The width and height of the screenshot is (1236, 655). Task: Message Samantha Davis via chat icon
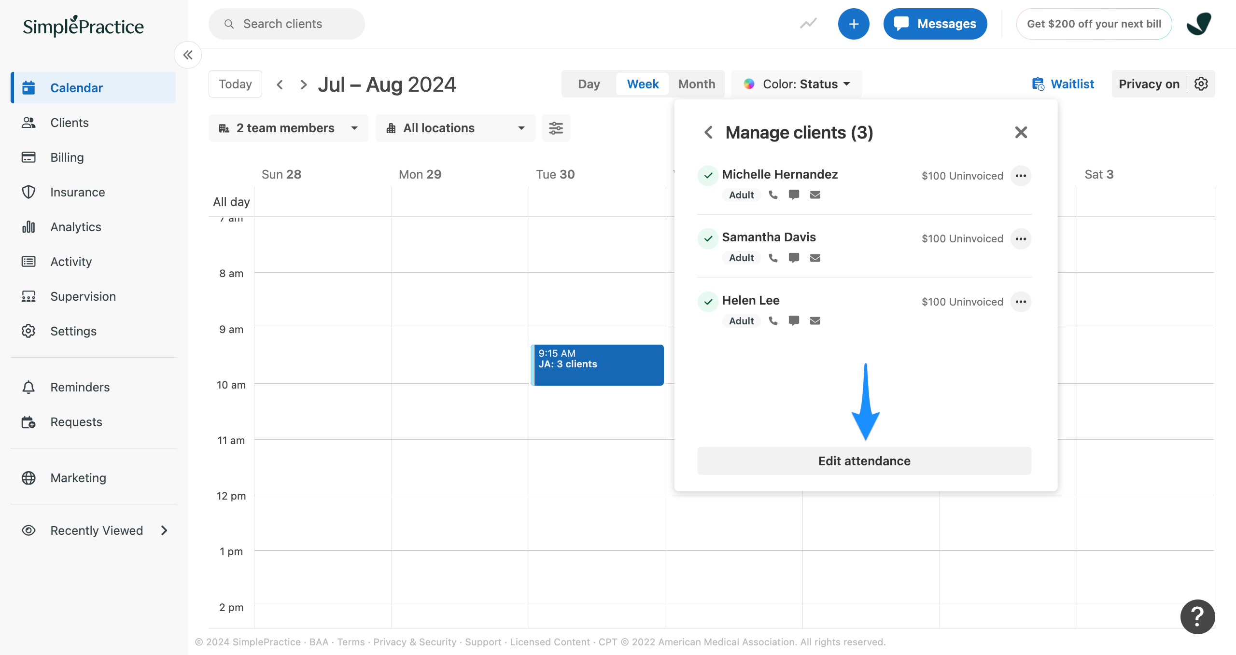coord(794,258)
